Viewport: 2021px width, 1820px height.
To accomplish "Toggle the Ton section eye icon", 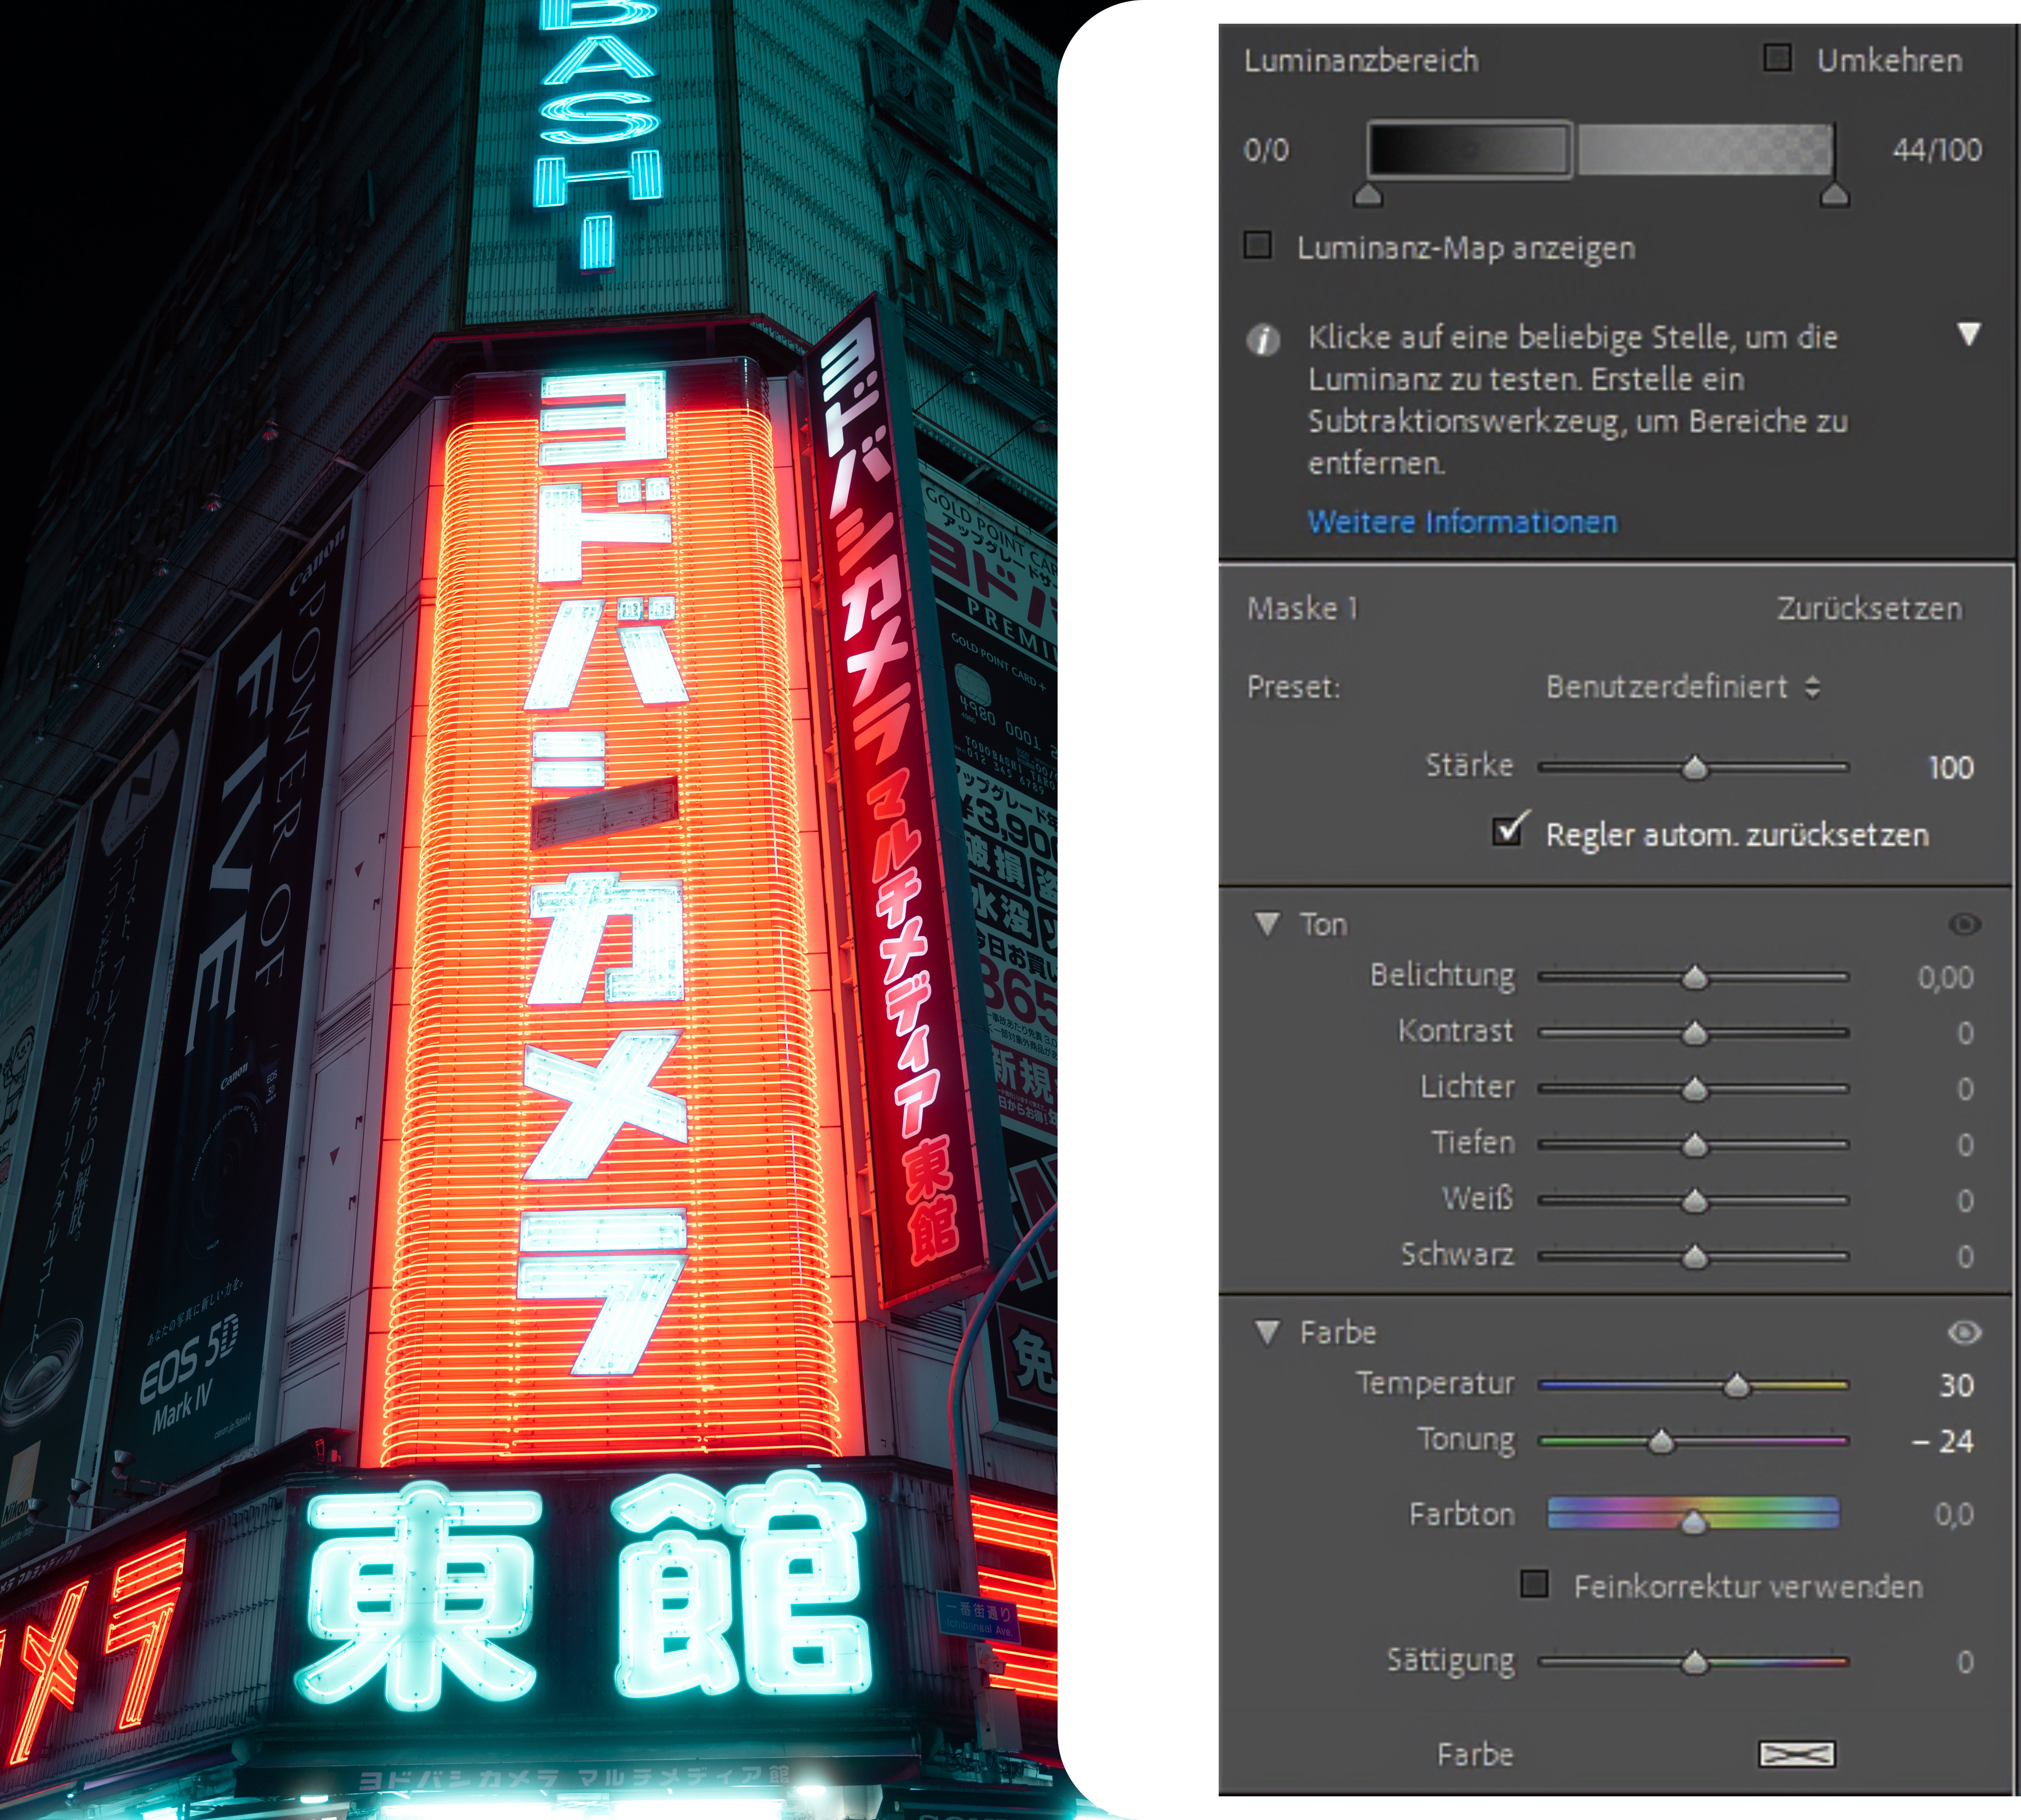I will 1964,924.
